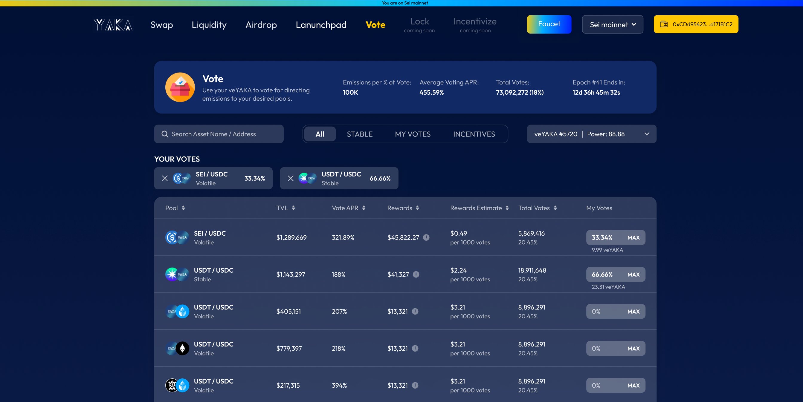Navigate to Lanunchpad
Image resolution: width=803 pixels, height=402 pixels.
click(321, 24)
